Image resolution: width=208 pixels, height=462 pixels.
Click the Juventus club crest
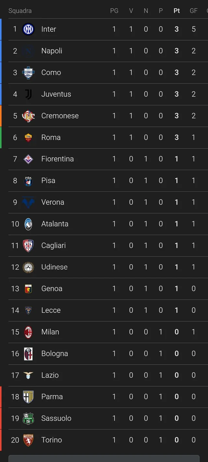pos(28,94)
